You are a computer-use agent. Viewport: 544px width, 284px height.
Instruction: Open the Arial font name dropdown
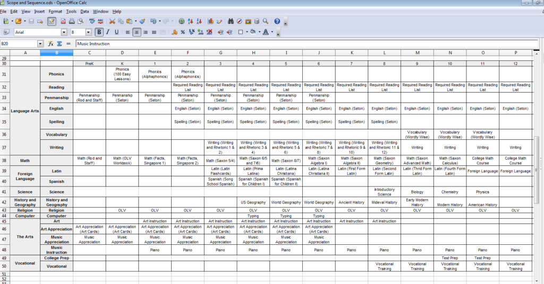(64, 32)
